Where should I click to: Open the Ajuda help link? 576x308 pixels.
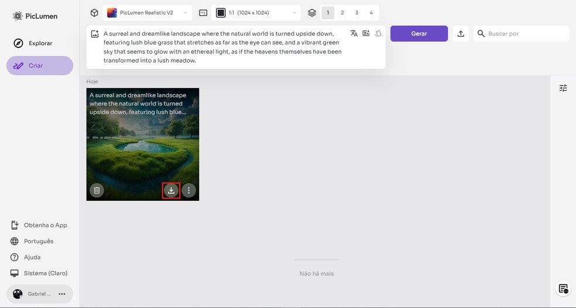pos(25,257)
